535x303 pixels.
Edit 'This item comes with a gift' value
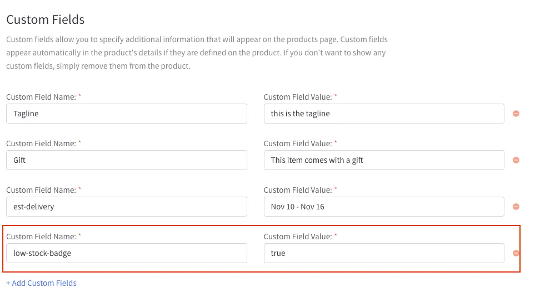click(x=384, y=160)
